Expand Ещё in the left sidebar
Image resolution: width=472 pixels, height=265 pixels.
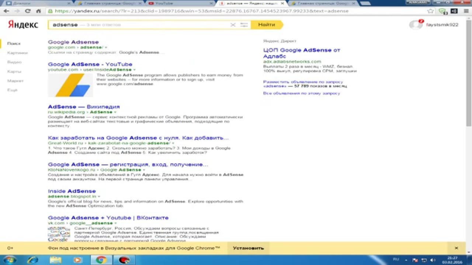tap(12, 90)
